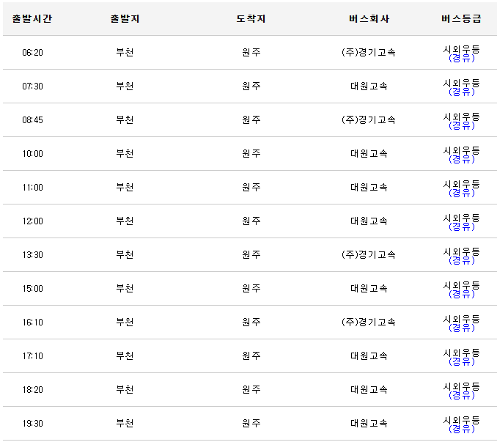
Task: Click 대원고속 in the 15:00 row
Action: click(x=369, y=289)
